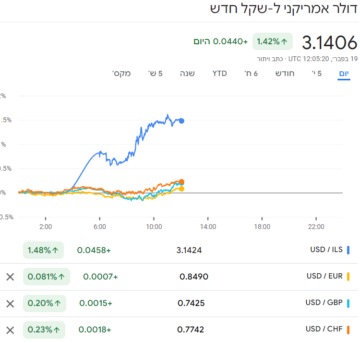The width and height of the screenshot is (360, 343).
Task: Click the blue endpoint dot on chart
Action: [x=181, y=121]
